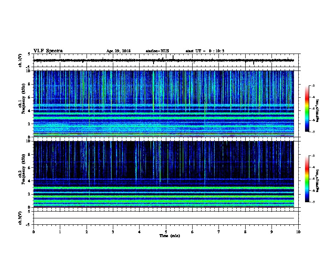Select the date text "Apr. 29, 2018"
This screenshot has height=260, width=336.
(118, 51)
